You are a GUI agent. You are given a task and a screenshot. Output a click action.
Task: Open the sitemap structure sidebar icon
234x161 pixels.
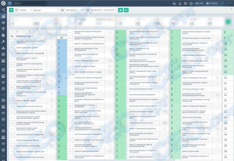click(3, 48)
